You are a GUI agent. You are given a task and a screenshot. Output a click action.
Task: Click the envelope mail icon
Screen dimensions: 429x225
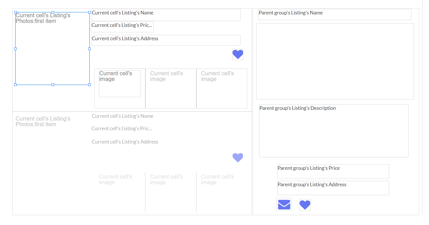coord(284,204)
